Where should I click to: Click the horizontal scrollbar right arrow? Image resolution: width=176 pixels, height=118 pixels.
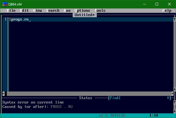click(x=172, y=93)
